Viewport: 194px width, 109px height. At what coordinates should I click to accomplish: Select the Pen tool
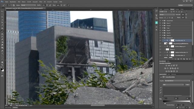(2, 51)
